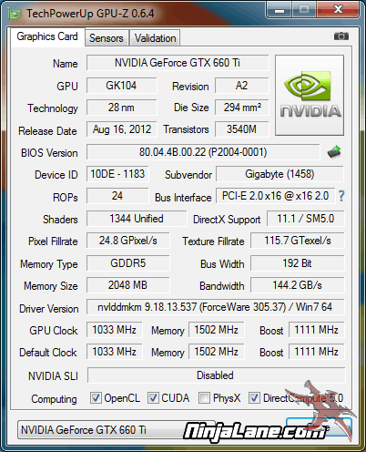Screen dimensions: 366x452
Task: Click the GPU-Z title bar app icon
Action: pyautogui.click(x=15, y=14)
